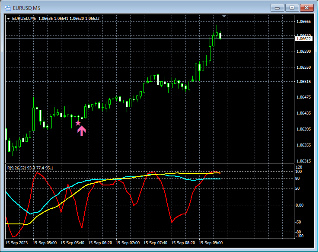
Task: Click the 15 Sep 06:20 time label
Action: click(x=100, y=243)
